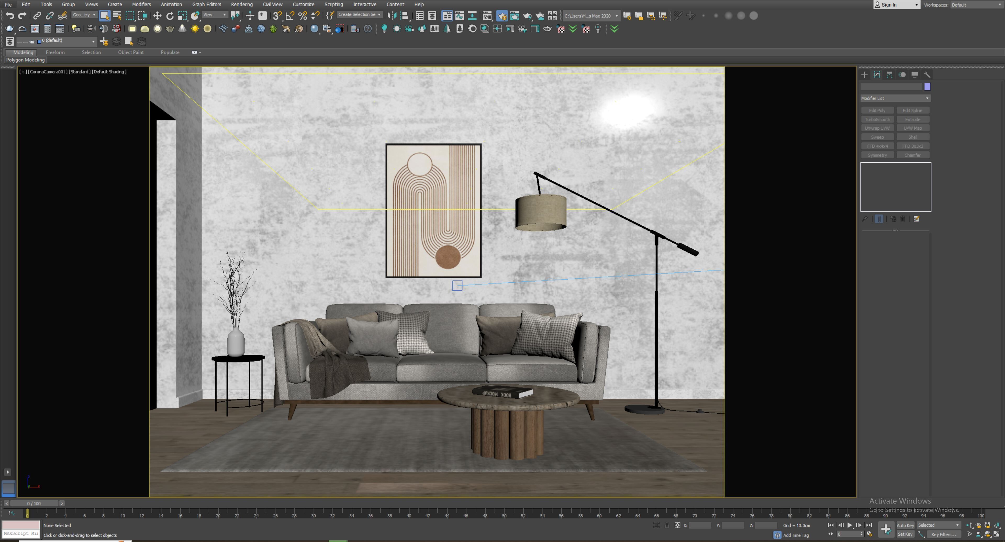Toggle Window/Crossing selection mode
This screenshot has height=542, width=1005.
[x=142, y=16]
